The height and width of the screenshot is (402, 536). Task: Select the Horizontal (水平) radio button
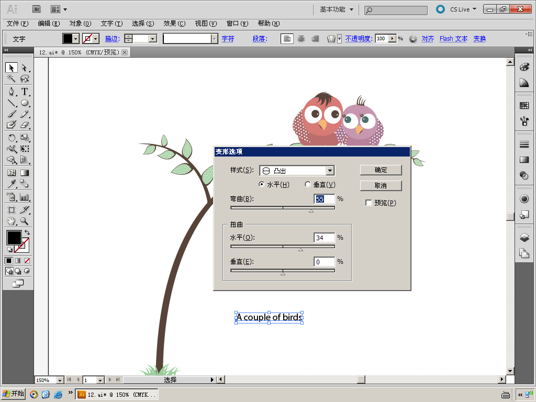click(x=262, y=184)
